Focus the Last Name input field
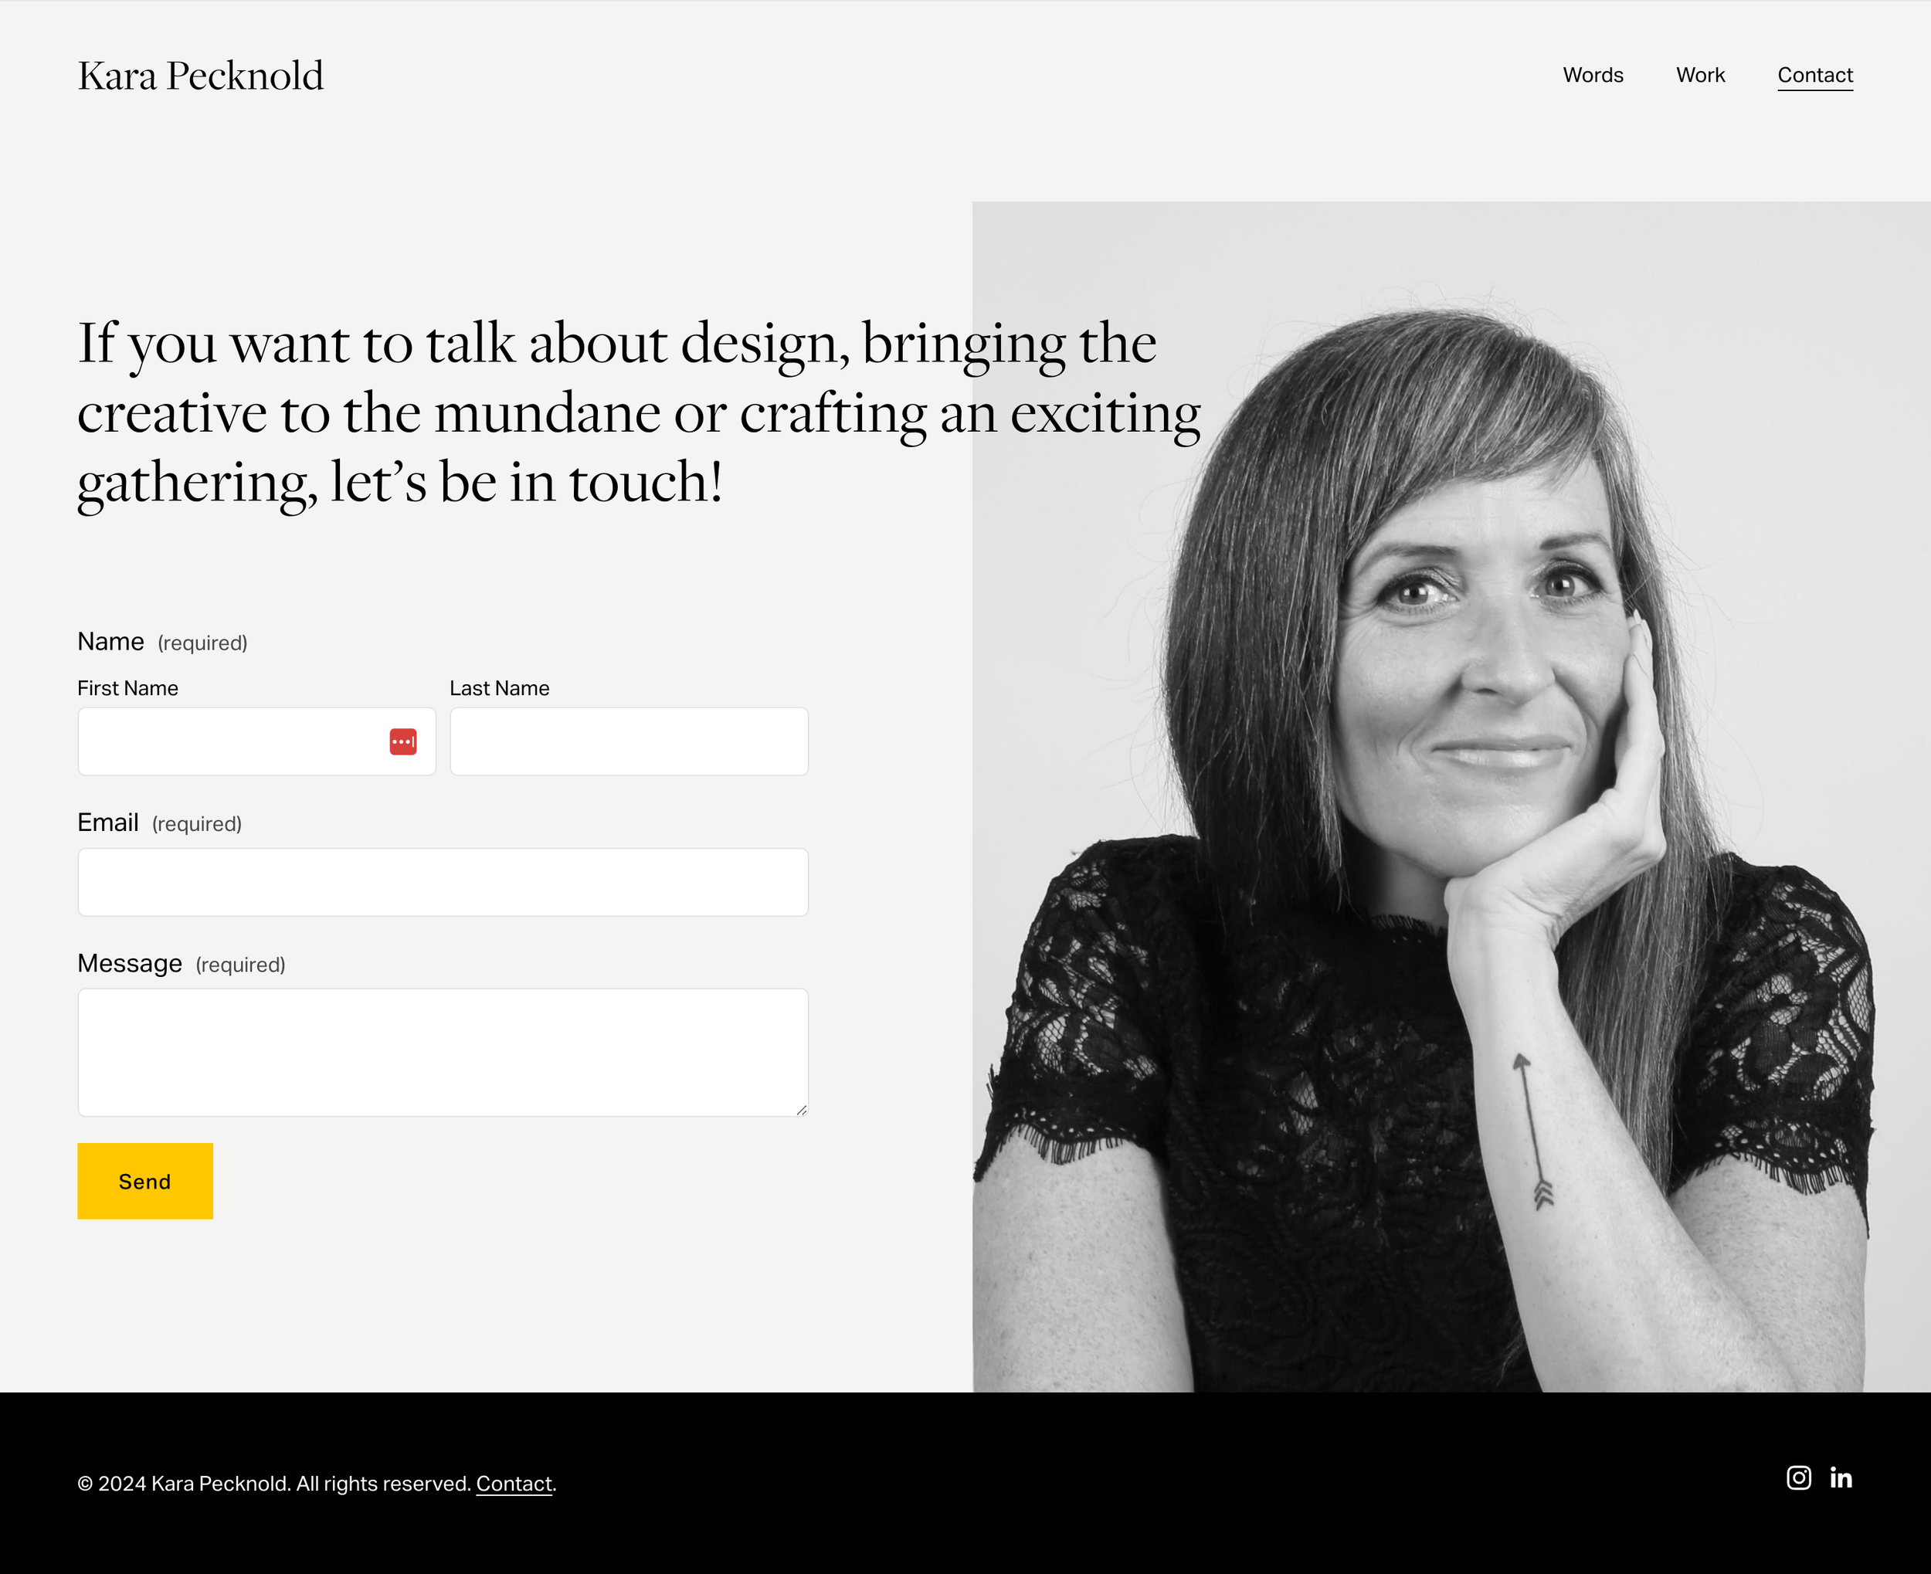This screenshot has height=1574, width=1931. point(630,741)
